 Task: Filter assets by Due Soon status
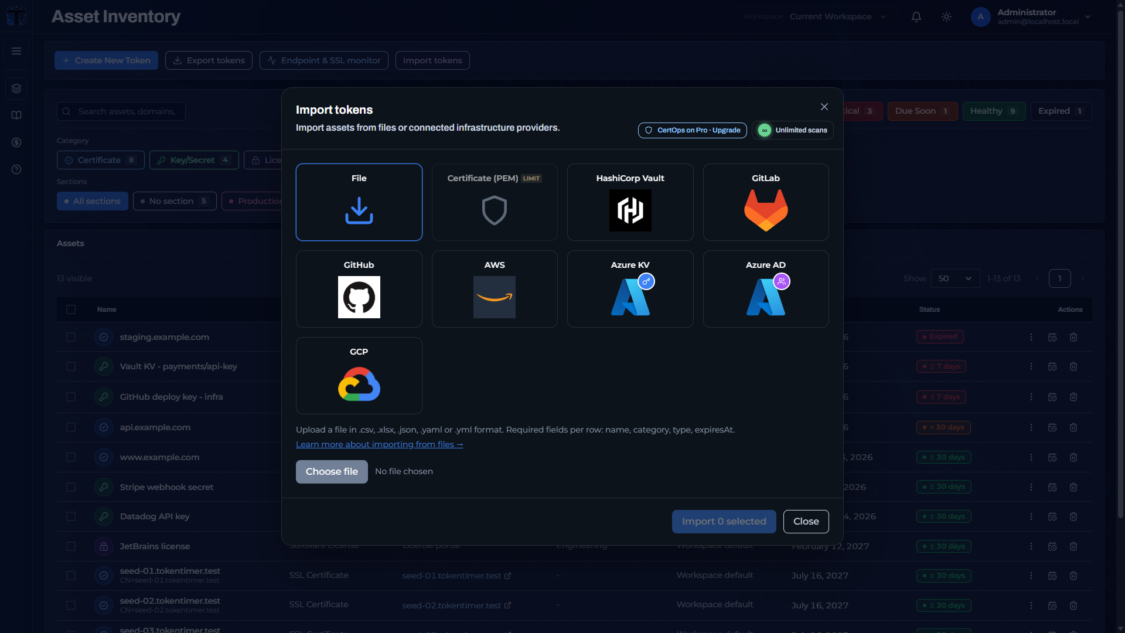click(922, 111)
